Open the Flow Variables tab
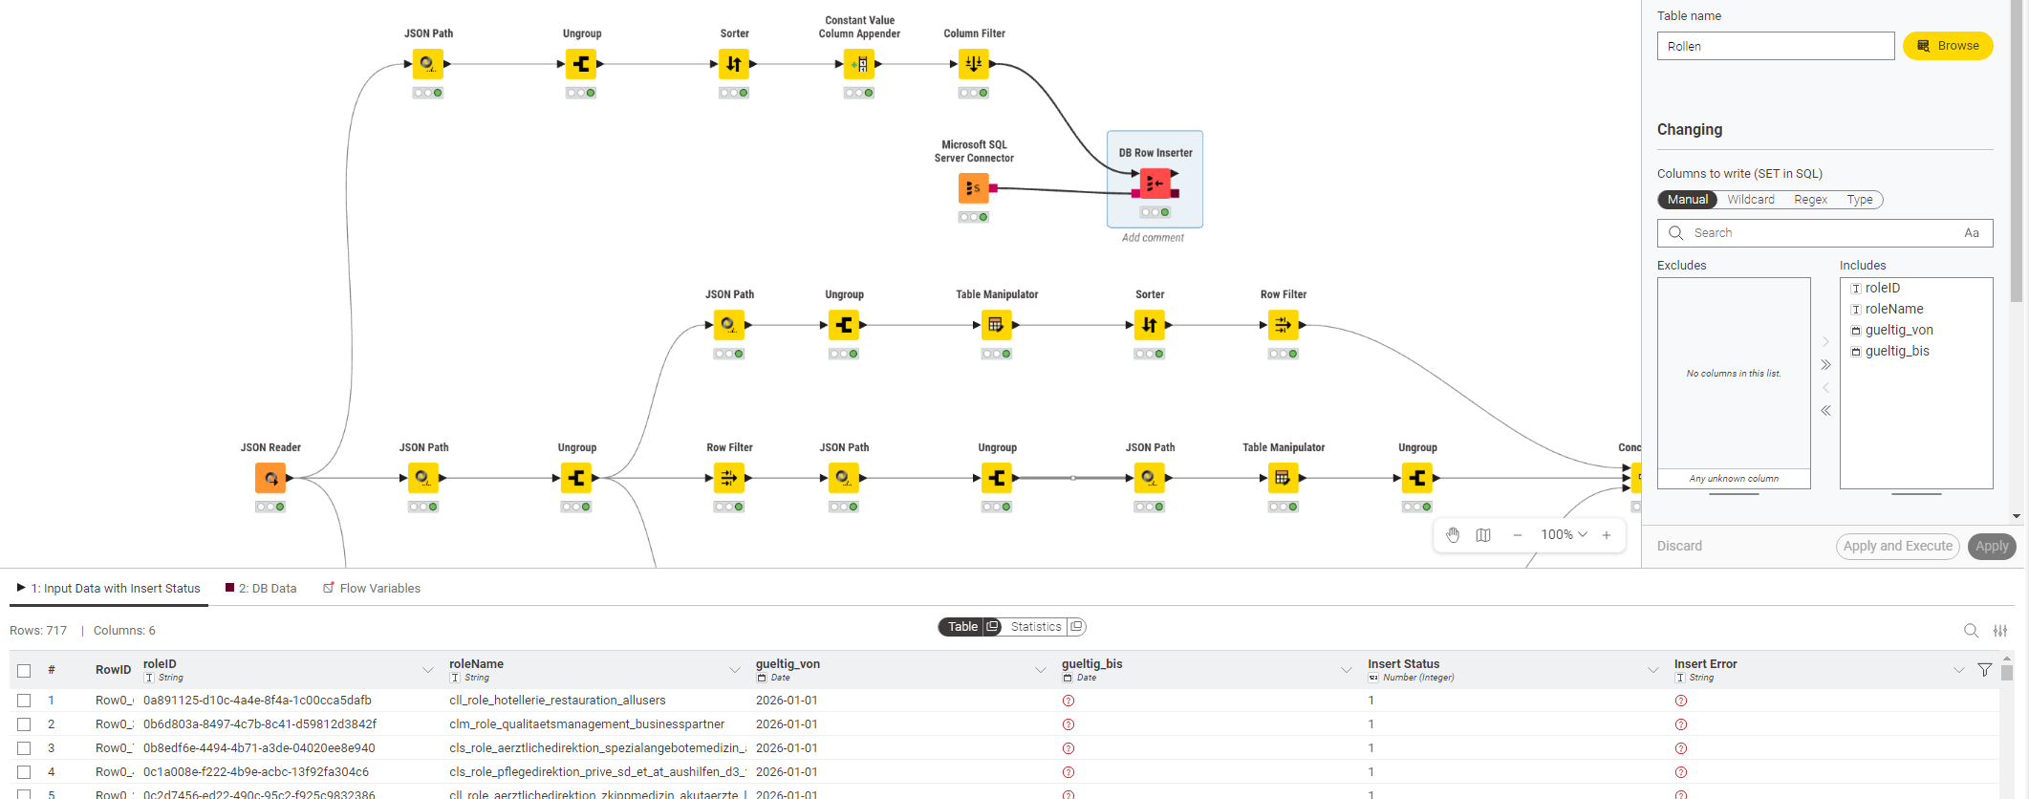 point(372,589)
